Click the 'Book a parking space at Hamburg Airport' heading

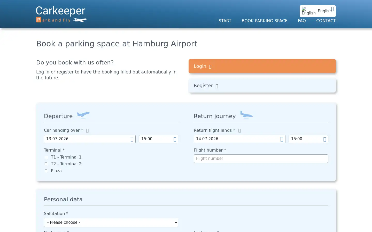coord(117,44)
